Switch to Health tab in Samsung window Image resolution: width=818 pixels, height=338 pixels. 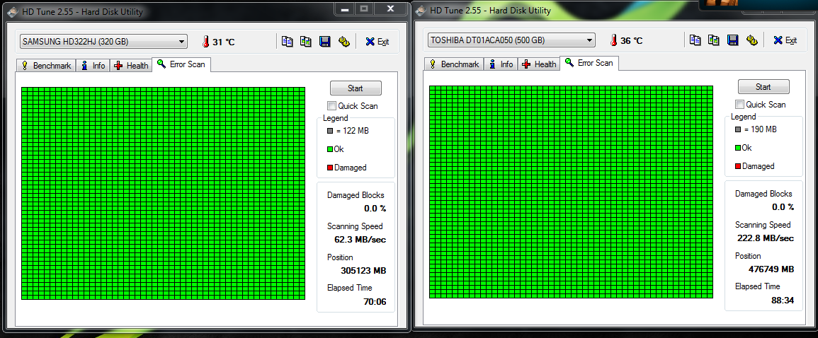pyautogui.click(x=131, y=66)
